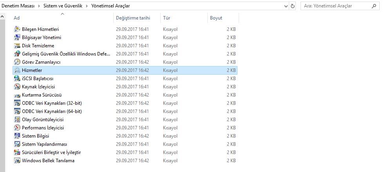
Task: Click the Kaynak İzleyicisi gauge icon
Action: coord(17,87)
